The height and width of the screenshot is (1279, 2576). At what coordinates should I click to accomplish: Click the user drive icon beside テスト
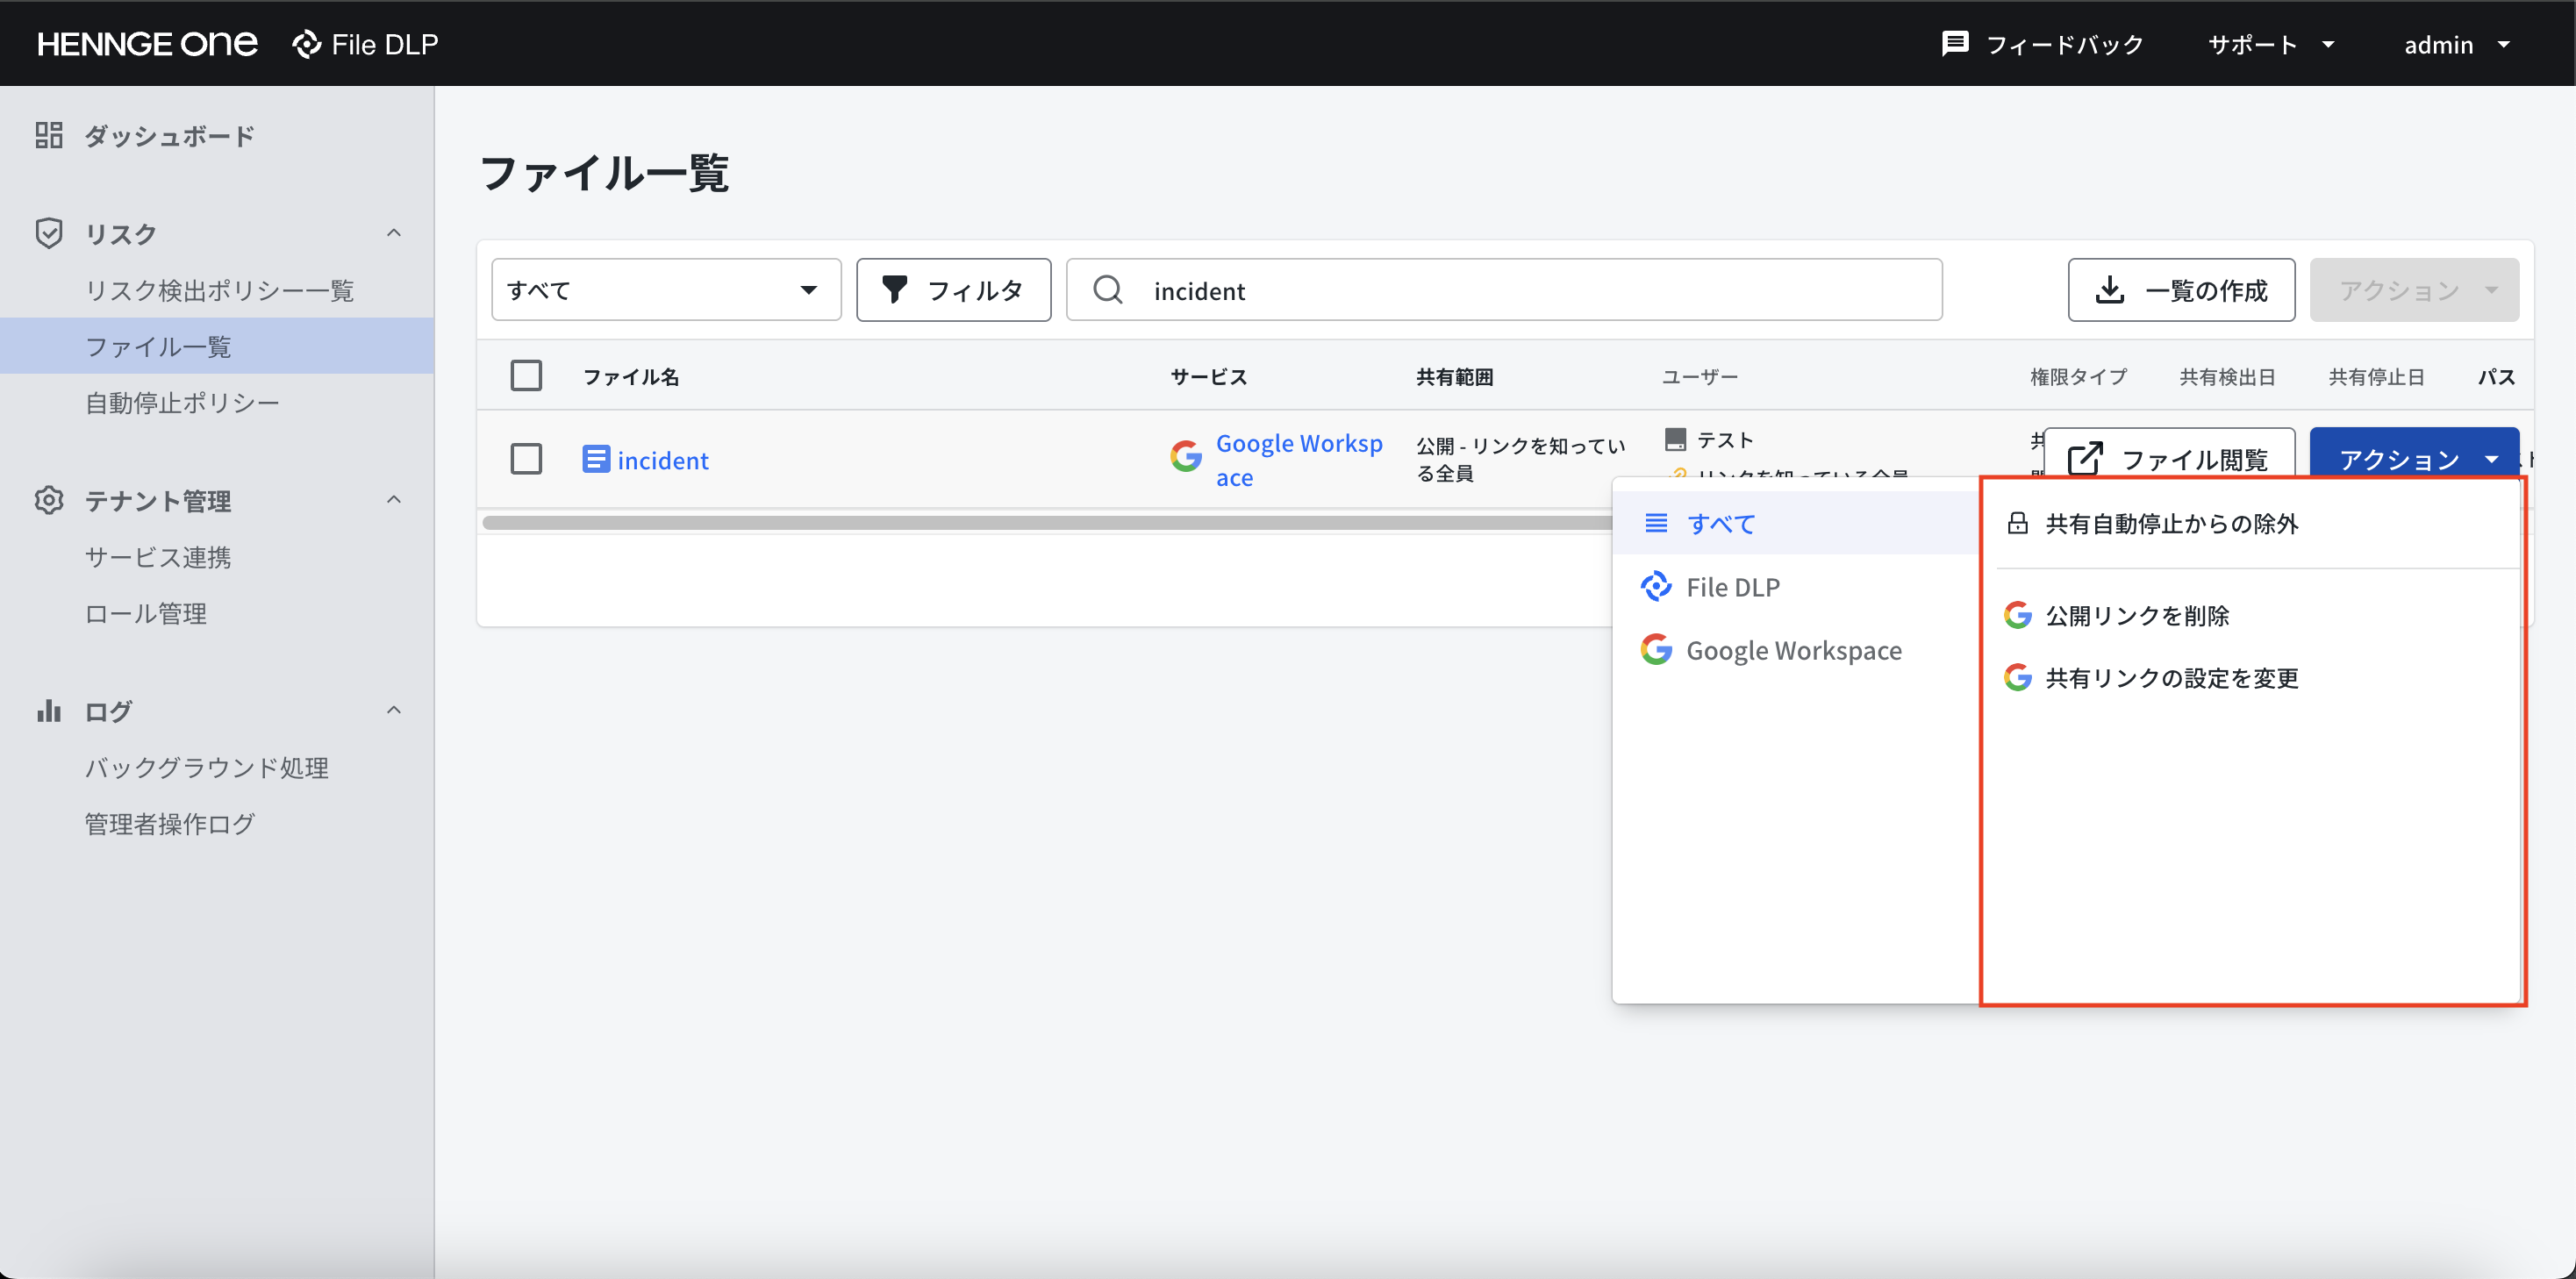1675,439
